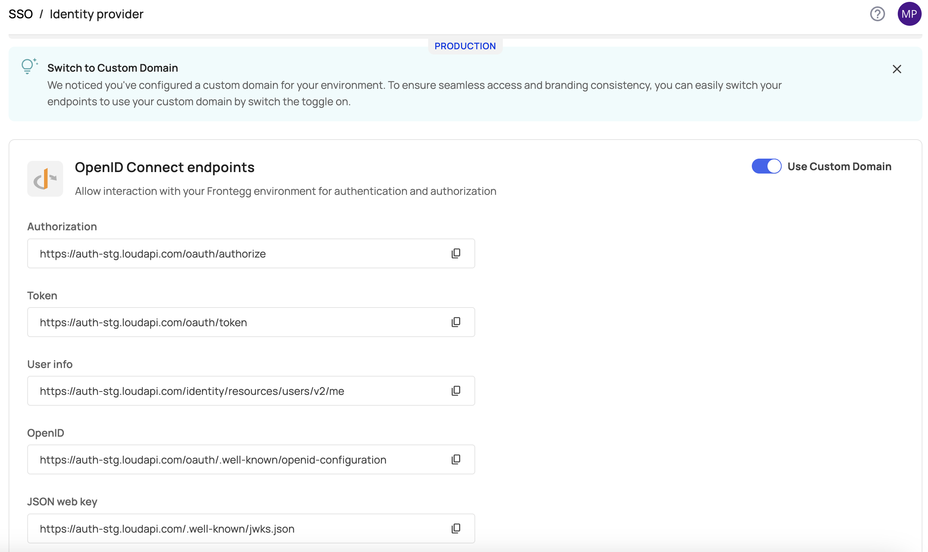Click the PRODUCTION environment badge
The height and width of the screenshot is (552, 928).
(x=465, y=46)
